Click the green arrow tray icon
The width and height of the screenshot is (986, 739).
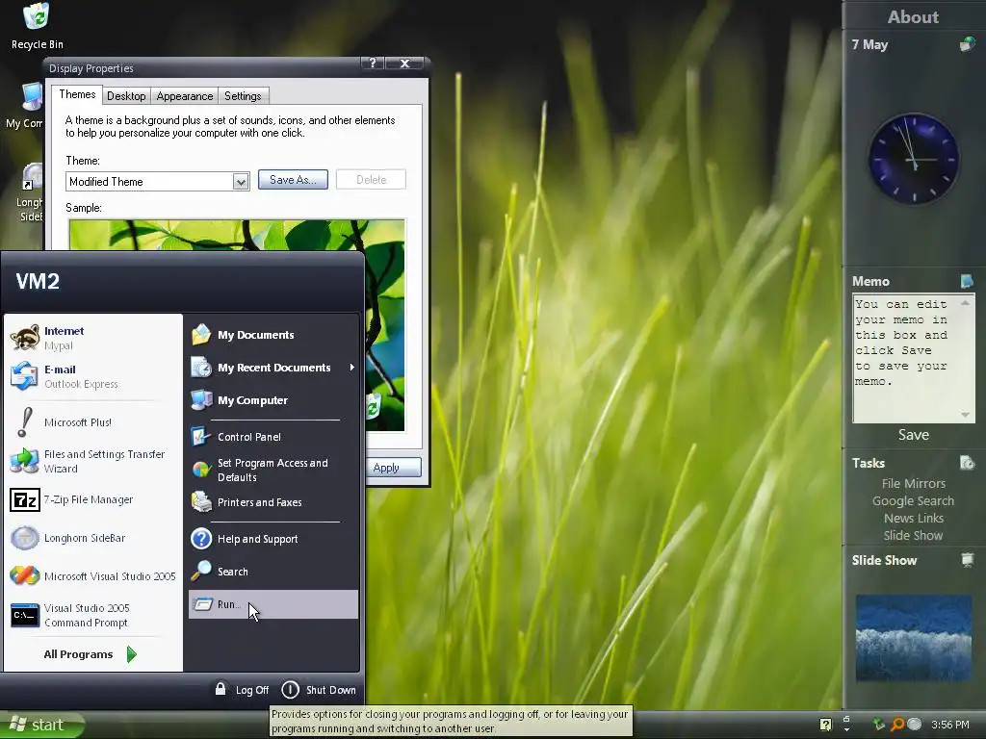(x=879, y=725)
